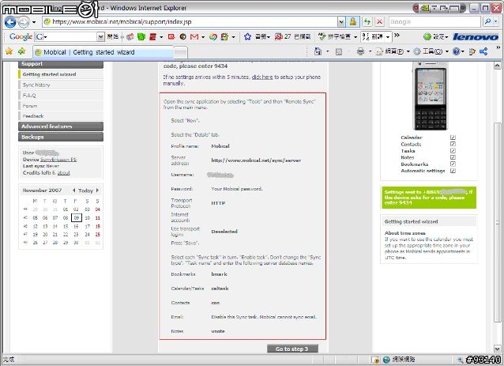504x366 pixels.
Task: Expand the Google Toolbar search box dropdown
Action: click(101, 37)
